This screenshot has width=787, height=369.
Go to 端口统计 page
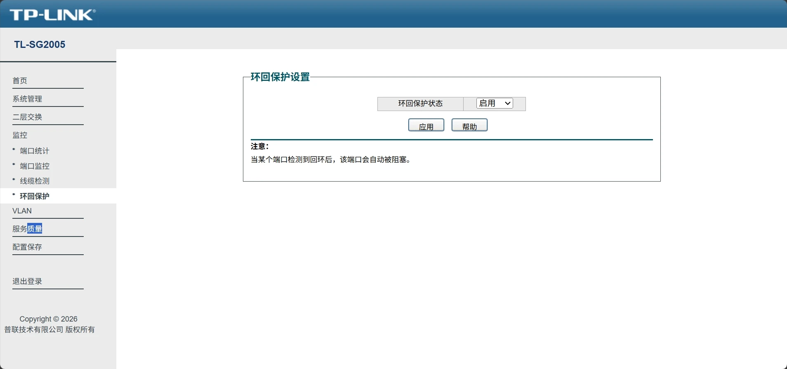[35, 151]
